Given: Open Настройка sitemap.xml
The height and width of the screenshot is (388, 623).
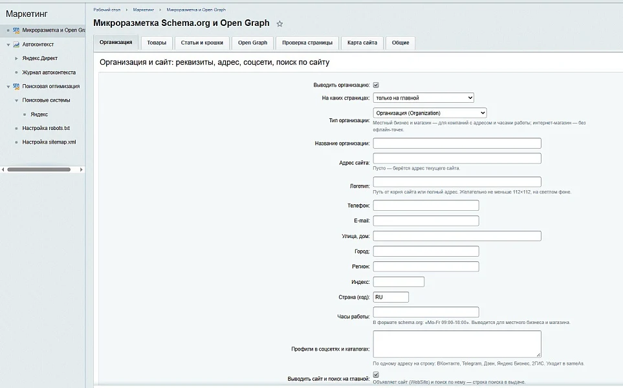Looking at the screenshot, I should (x=49, y=142).
